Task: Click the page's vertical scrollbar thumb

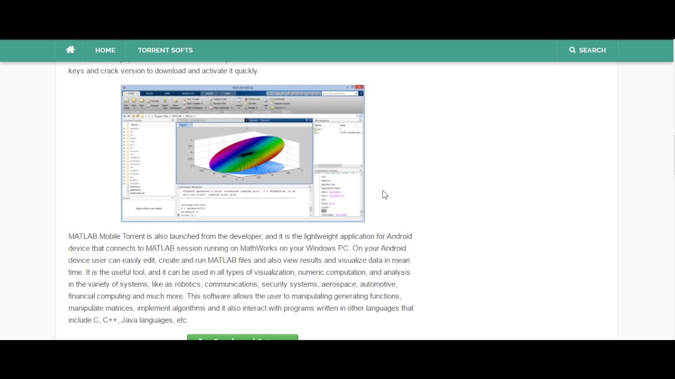Action: pyautogui.click(x=674, y=155)
